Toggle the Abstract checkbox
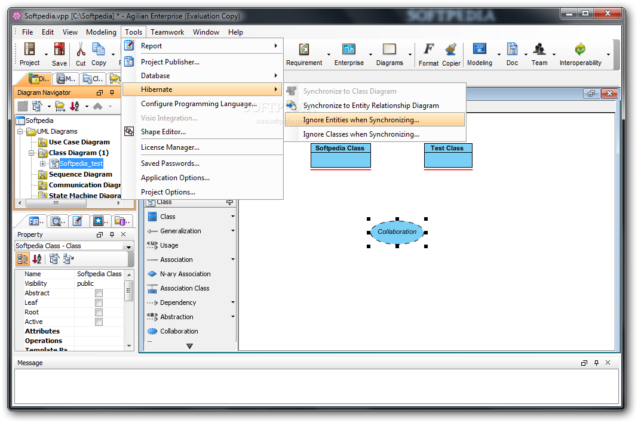The width and height of the screenshot is (638, 423). point(99,293)
